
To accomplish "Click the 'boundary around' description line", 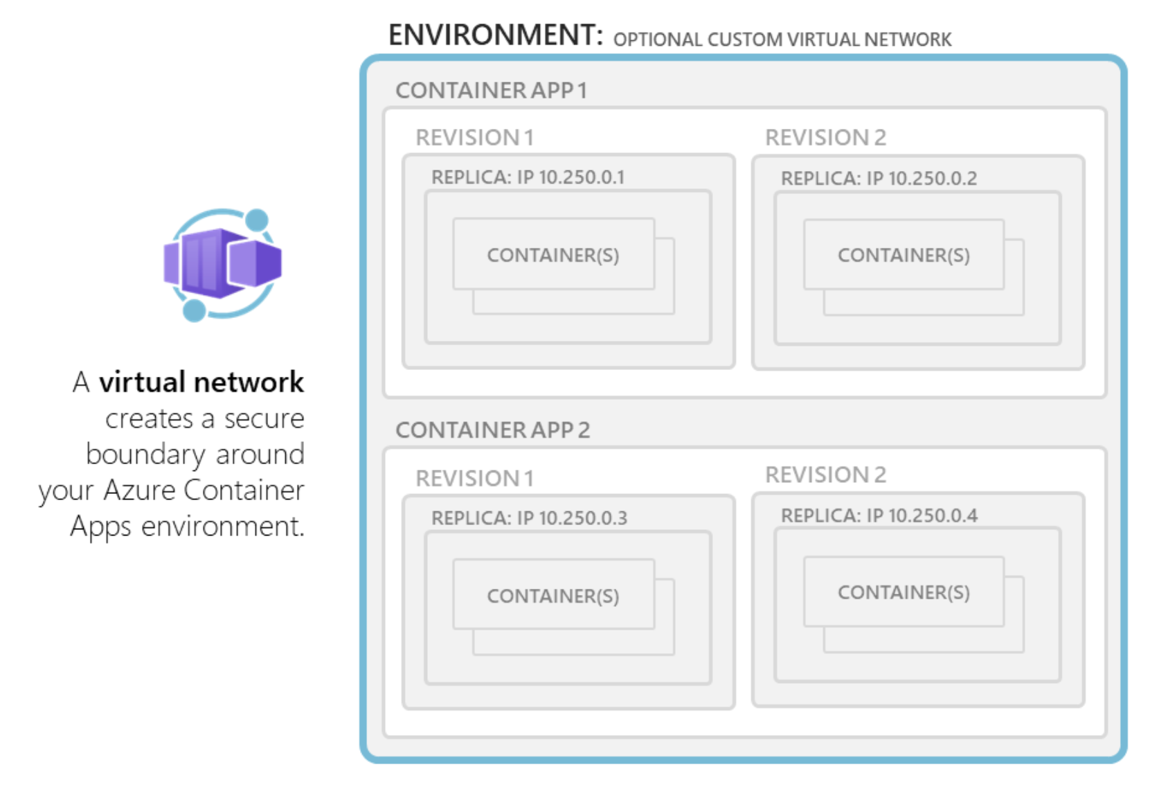I will (195, 454).
